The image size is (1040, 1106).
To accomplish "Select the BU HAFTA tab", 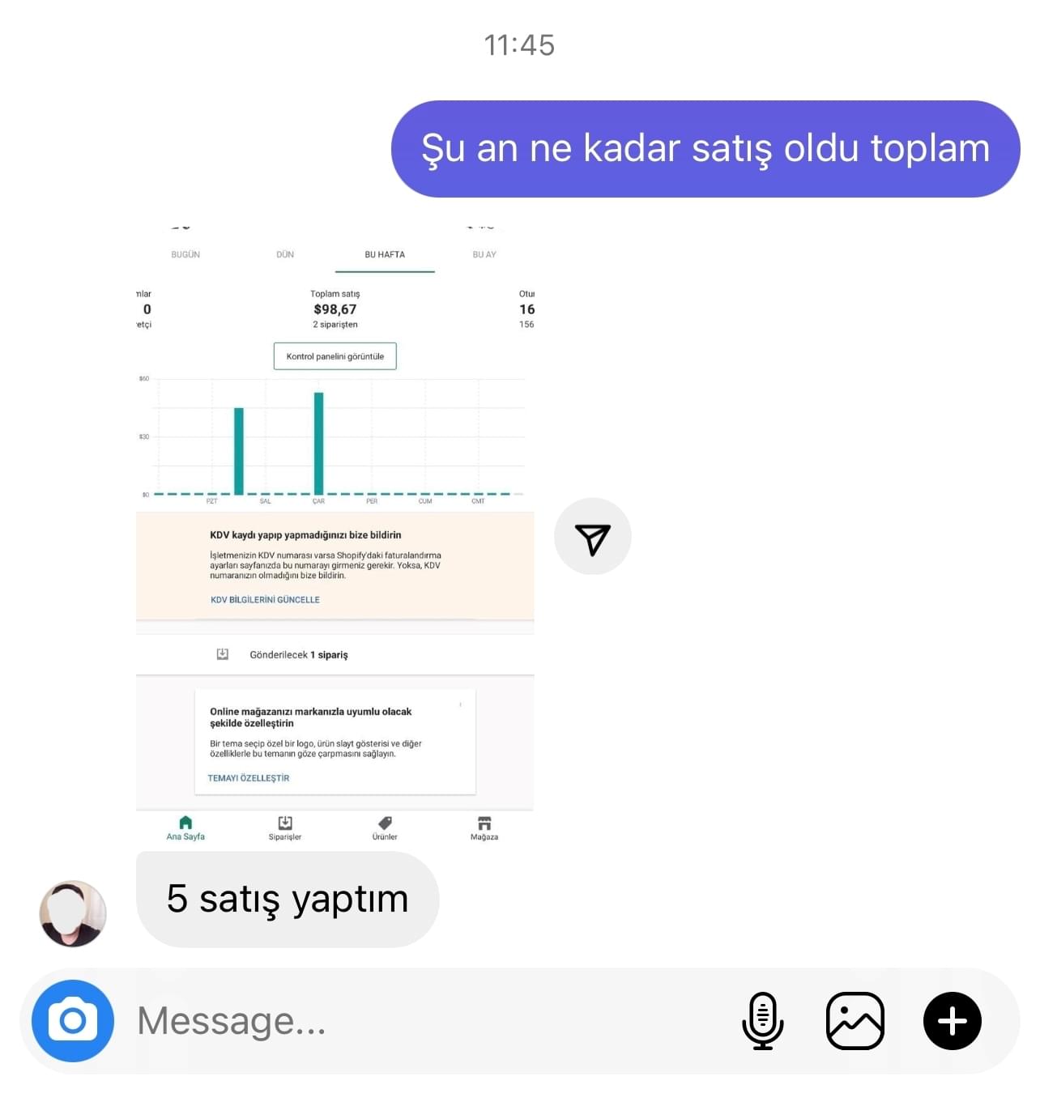I will pyautogui.click(x=385, y=254).
